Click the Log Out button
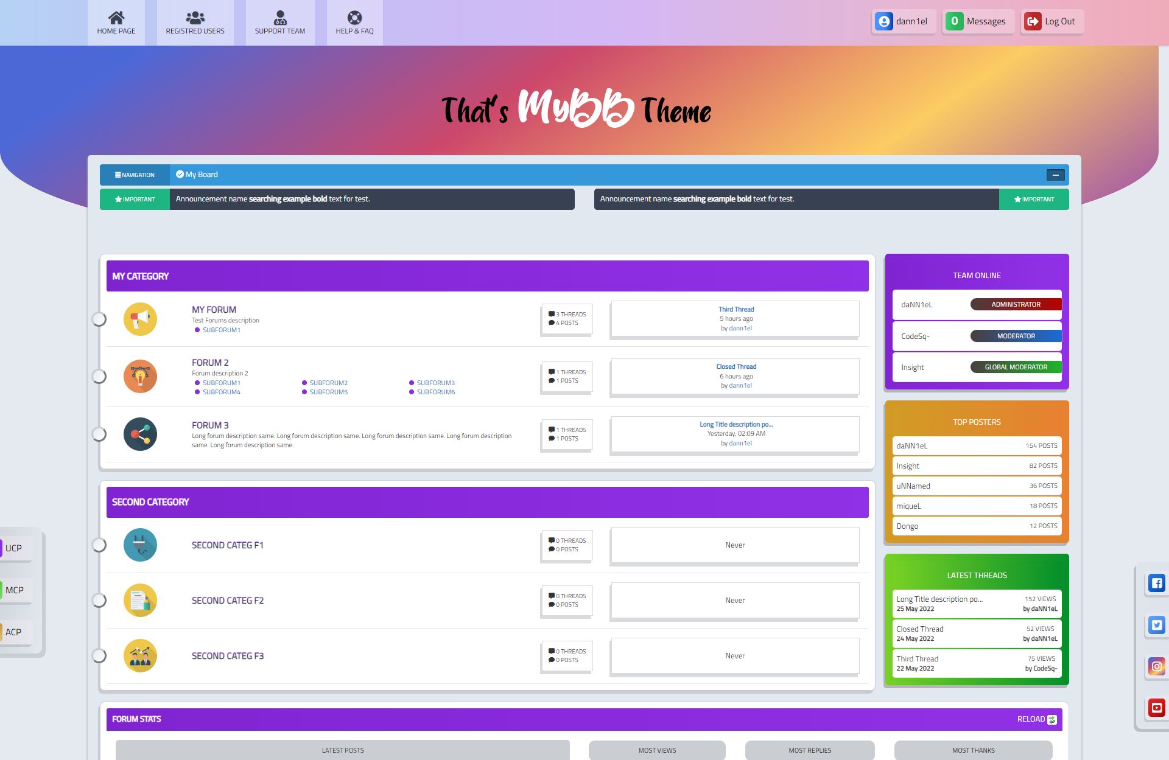Viewport: 1169px width, 760px height. 1051,21
